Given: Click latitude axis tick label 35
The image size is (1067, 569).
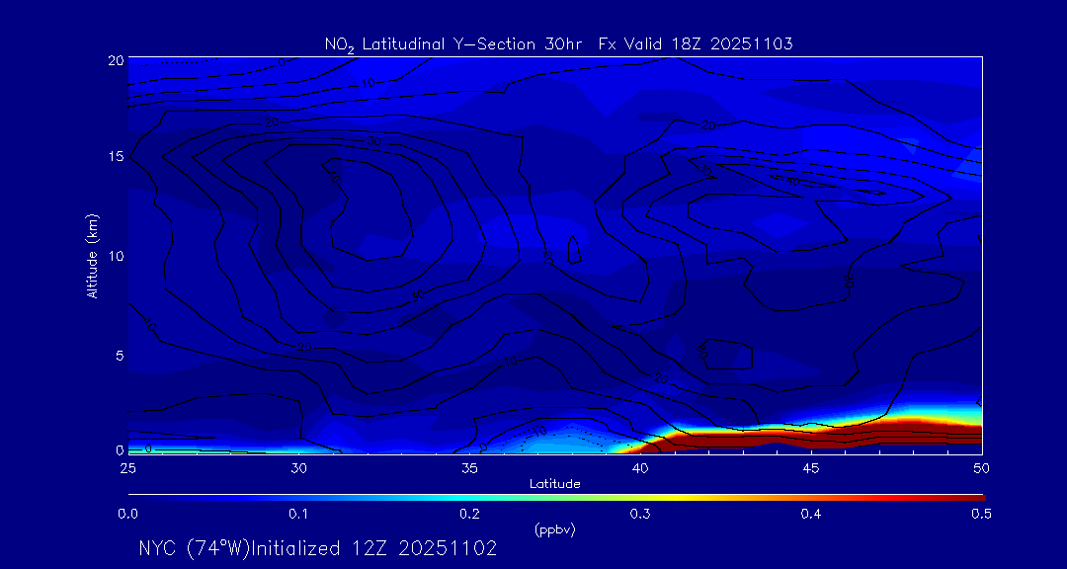Looking at the screenshot, I should tap(469, 467).
